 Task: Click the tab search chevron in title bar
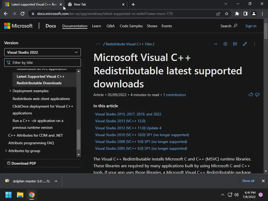(226, 4)
